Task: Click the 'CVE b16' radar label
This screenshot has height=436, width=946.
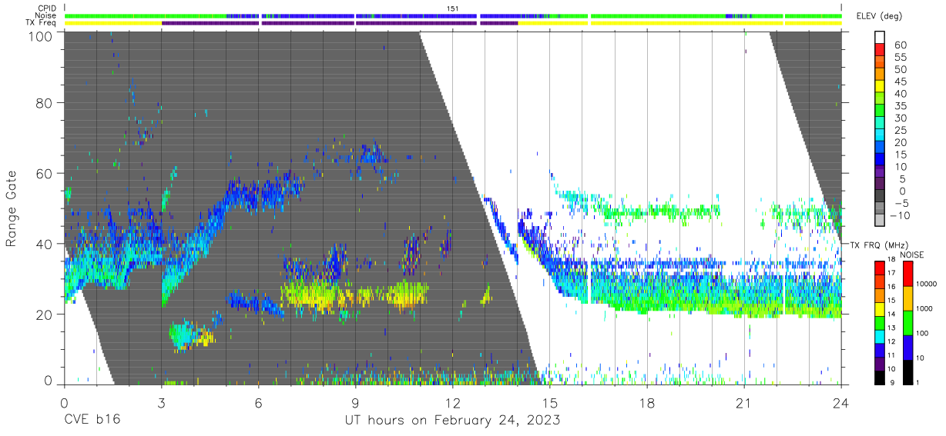Action: pos(91,421)
